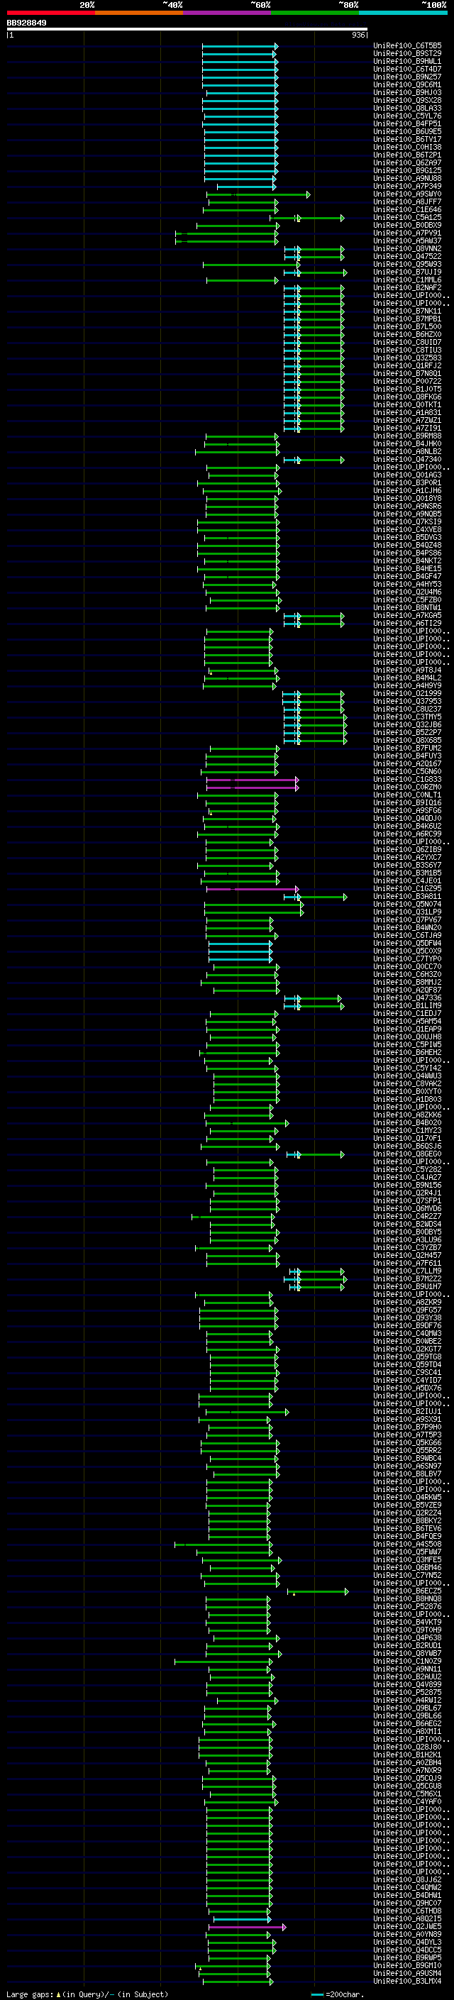Click the red 20% legend segment

pyautogui.click(x=51, y=13)
